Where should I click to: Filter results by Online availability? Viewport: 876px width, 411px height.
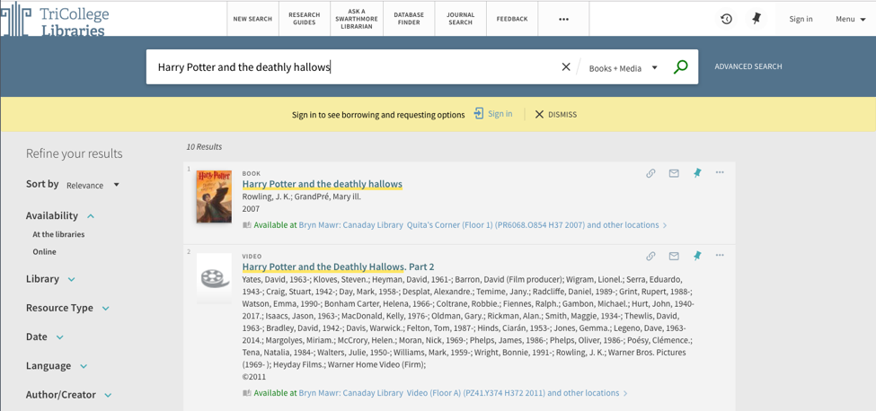[x=45, y=252]
